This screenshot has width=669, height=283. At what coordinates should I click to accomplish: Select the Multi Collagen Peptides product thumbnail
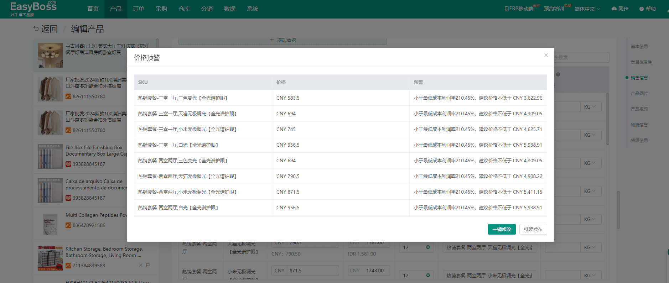point(50,224)
